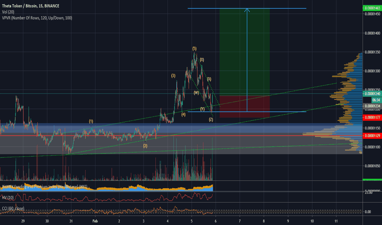The height and width of the screenshot is (225, 382).
Task: Select the red HV (10) line plot
Action: coord(107,197)
